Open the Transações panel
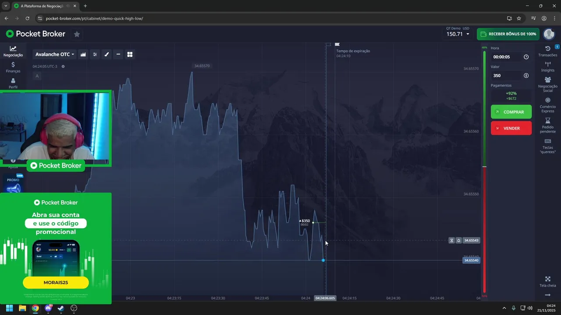The height and width of the screenshot is (315, 561). click(548, 51)
